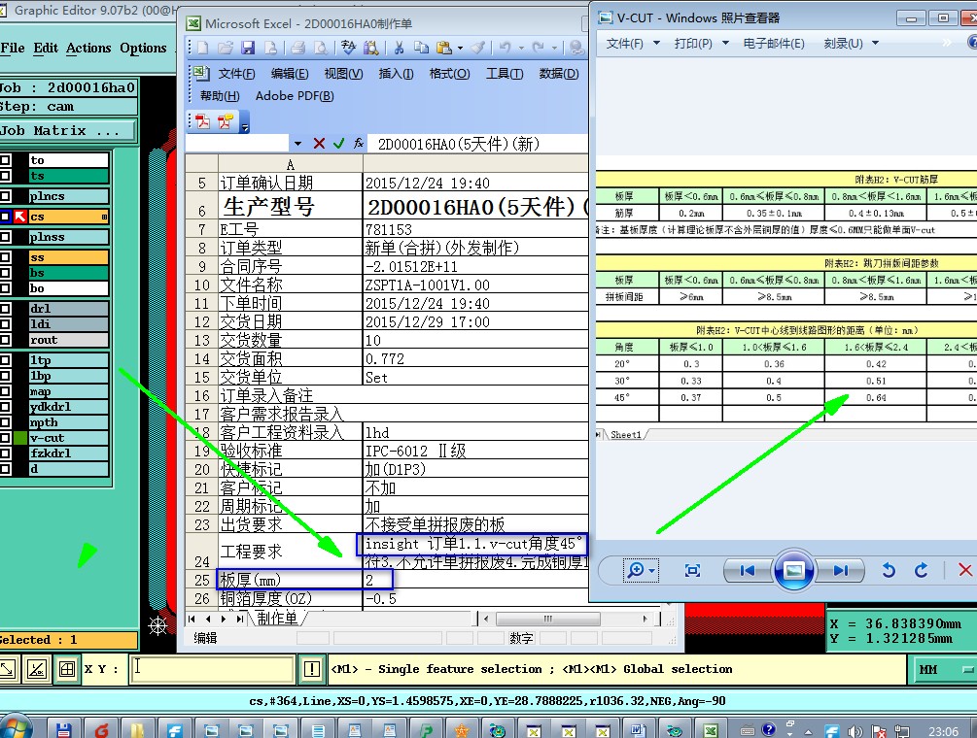Viewport: 977px width, 738px height.
Task: Toggle the checkbox for layer to
Action: (5, 160)
